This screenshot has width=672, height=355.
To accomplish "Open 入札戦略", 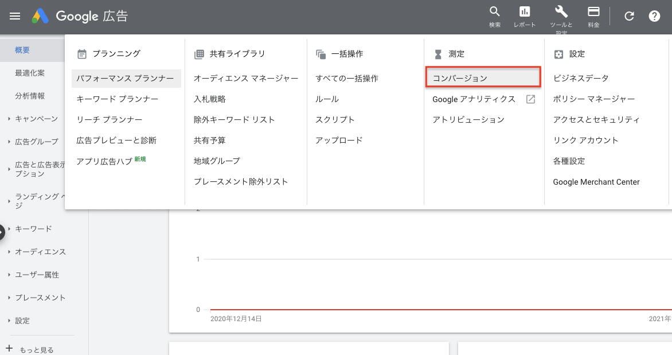I will 210,99.
